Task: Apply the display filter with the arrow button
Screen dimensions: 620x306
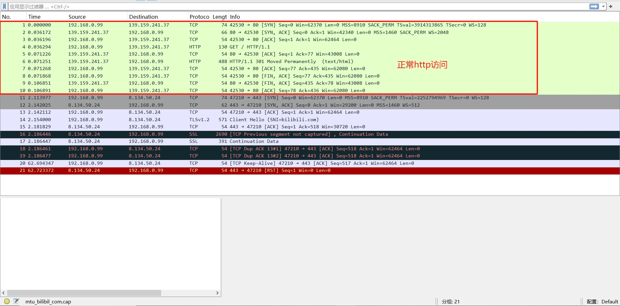Action: pos(594,6)
